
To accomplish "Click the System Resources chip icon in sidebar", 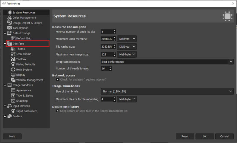I will (9, 12).
